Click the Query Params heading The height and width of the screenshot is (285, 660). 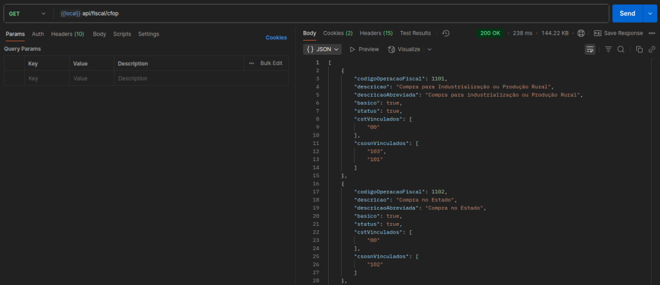23,49
